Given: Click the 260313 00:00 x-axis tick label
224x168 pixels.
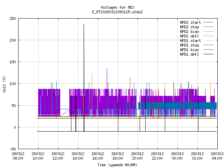Looking at the screenshot, I should pyautogui.click(x=177, y=155).
